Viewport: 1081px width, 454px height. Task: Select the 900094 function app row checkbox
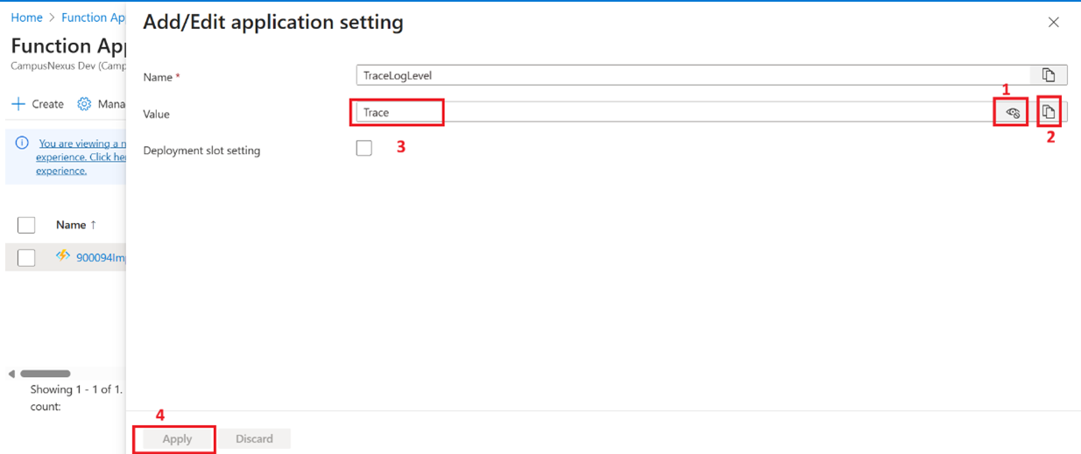(x=26, y=257)
